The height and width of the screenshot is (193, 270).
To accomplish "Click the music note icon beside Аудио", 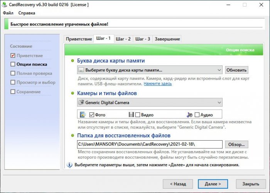I will pyautogui.click(x=189, y=114).
